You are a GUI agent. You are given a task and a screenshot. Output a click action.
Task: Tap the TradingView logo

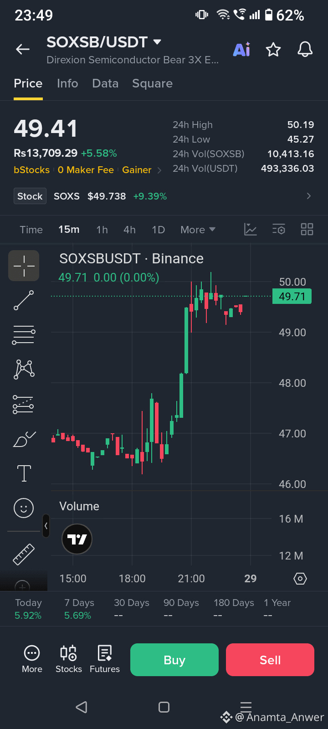[77, 539]
